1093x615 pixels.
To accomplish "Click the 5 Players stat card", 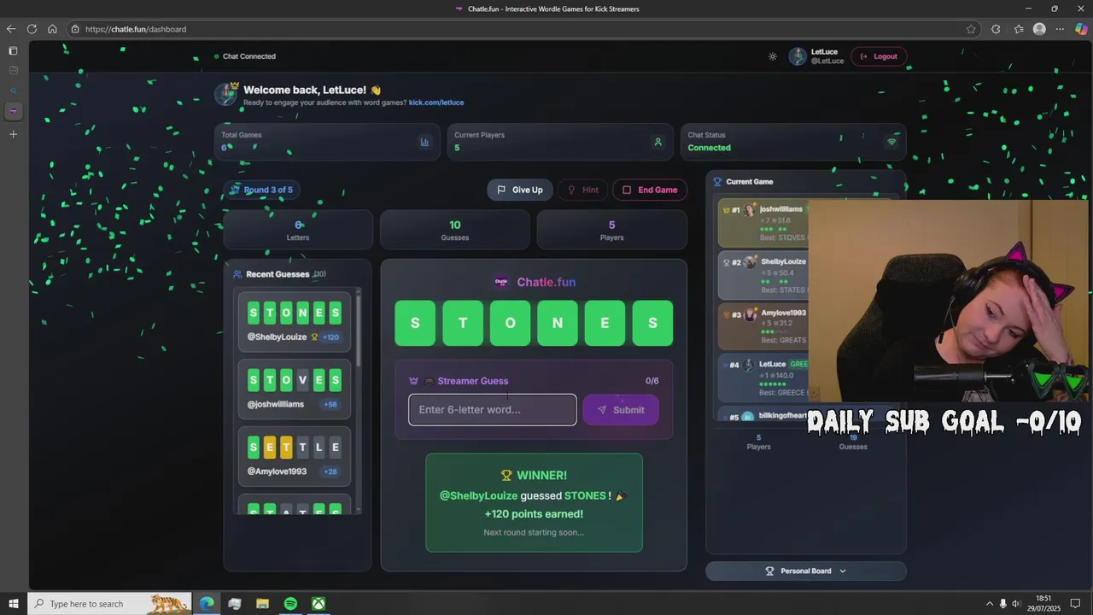I will point(611,230).
